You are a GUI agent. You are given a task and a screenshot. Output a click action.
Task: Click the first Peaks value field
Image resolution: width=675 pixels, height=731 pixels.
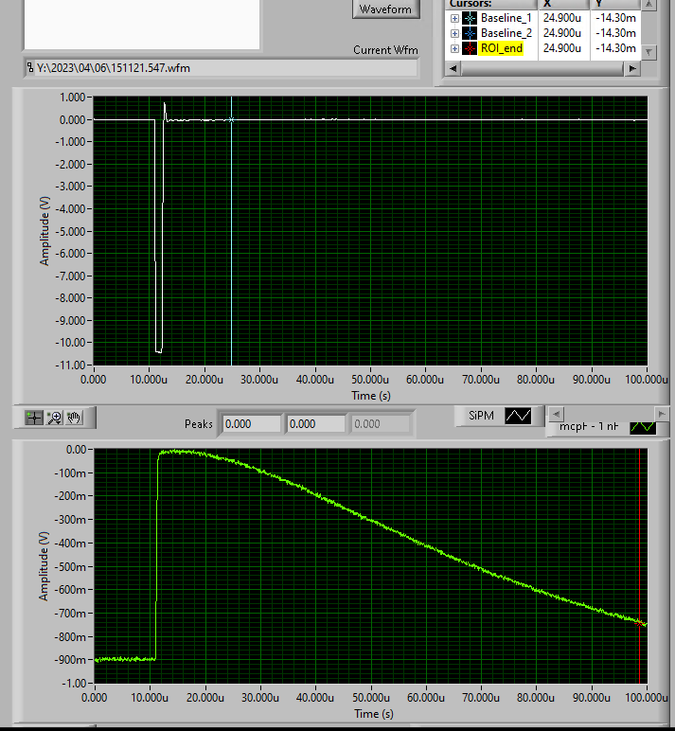252,424
